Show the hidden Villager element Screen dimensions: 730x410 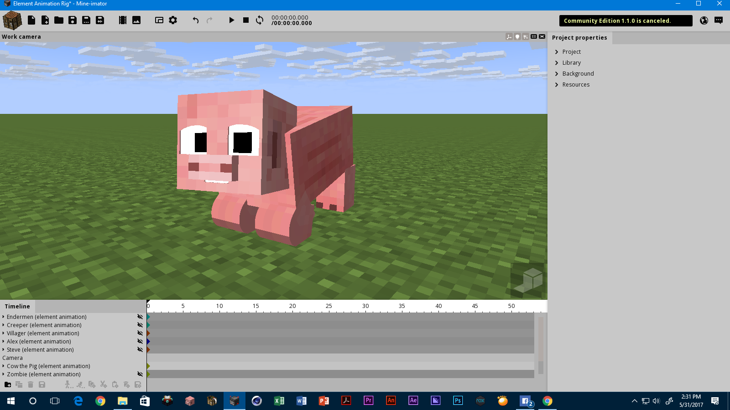140,333
